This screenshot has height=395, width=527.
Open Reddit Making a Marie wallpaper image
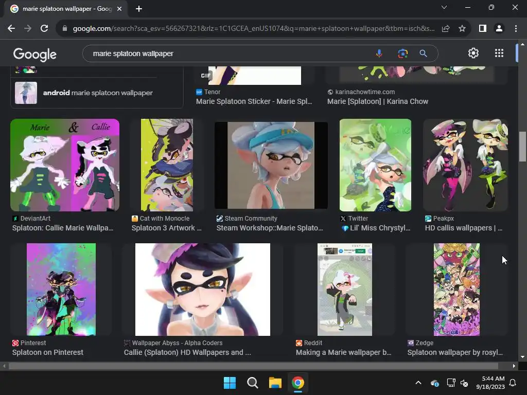[x=345, y=290]
